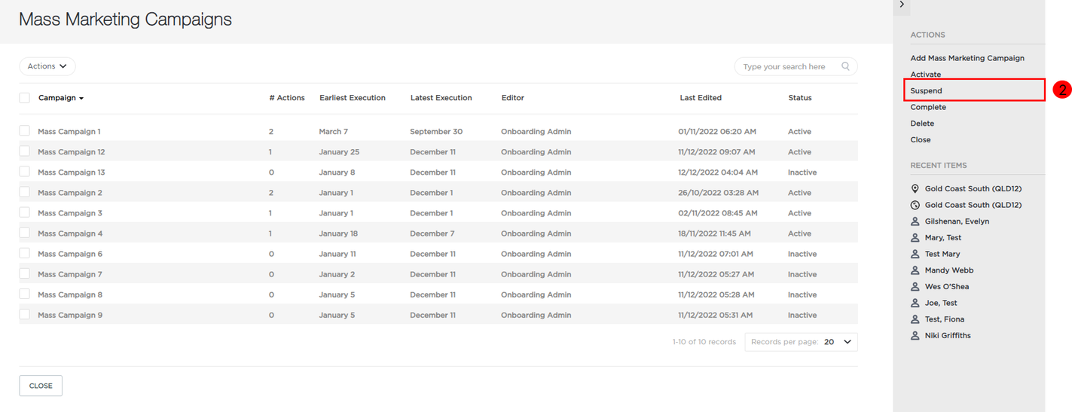Open the Mass Campaign 8 link
The height and width of the screenshot is (412, 1072).
[70, 295]
